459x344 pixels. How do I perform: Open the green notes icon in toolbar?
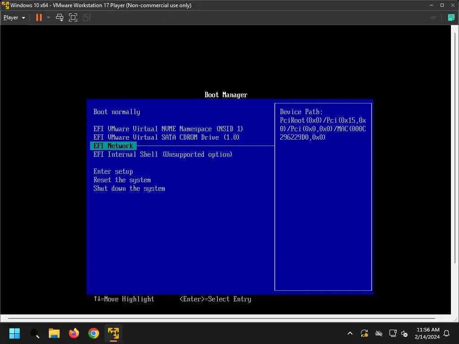coord(451,17)
